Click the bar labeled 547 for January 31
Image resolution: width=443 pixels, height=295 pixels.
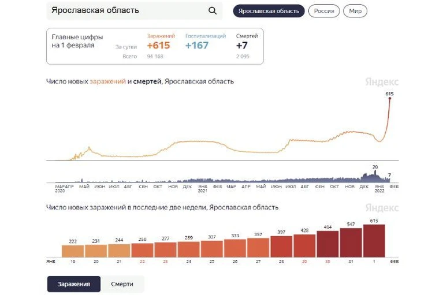(x=351, y=243)
